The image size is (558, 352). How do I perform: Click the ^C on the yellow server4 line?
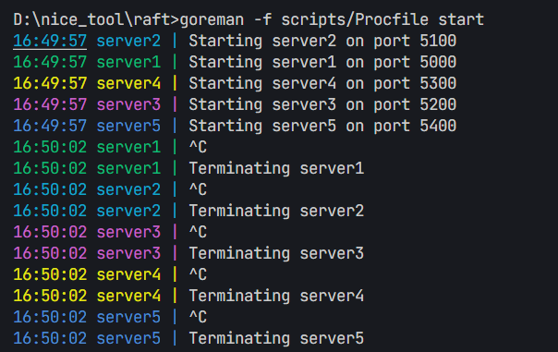[198, 274]
